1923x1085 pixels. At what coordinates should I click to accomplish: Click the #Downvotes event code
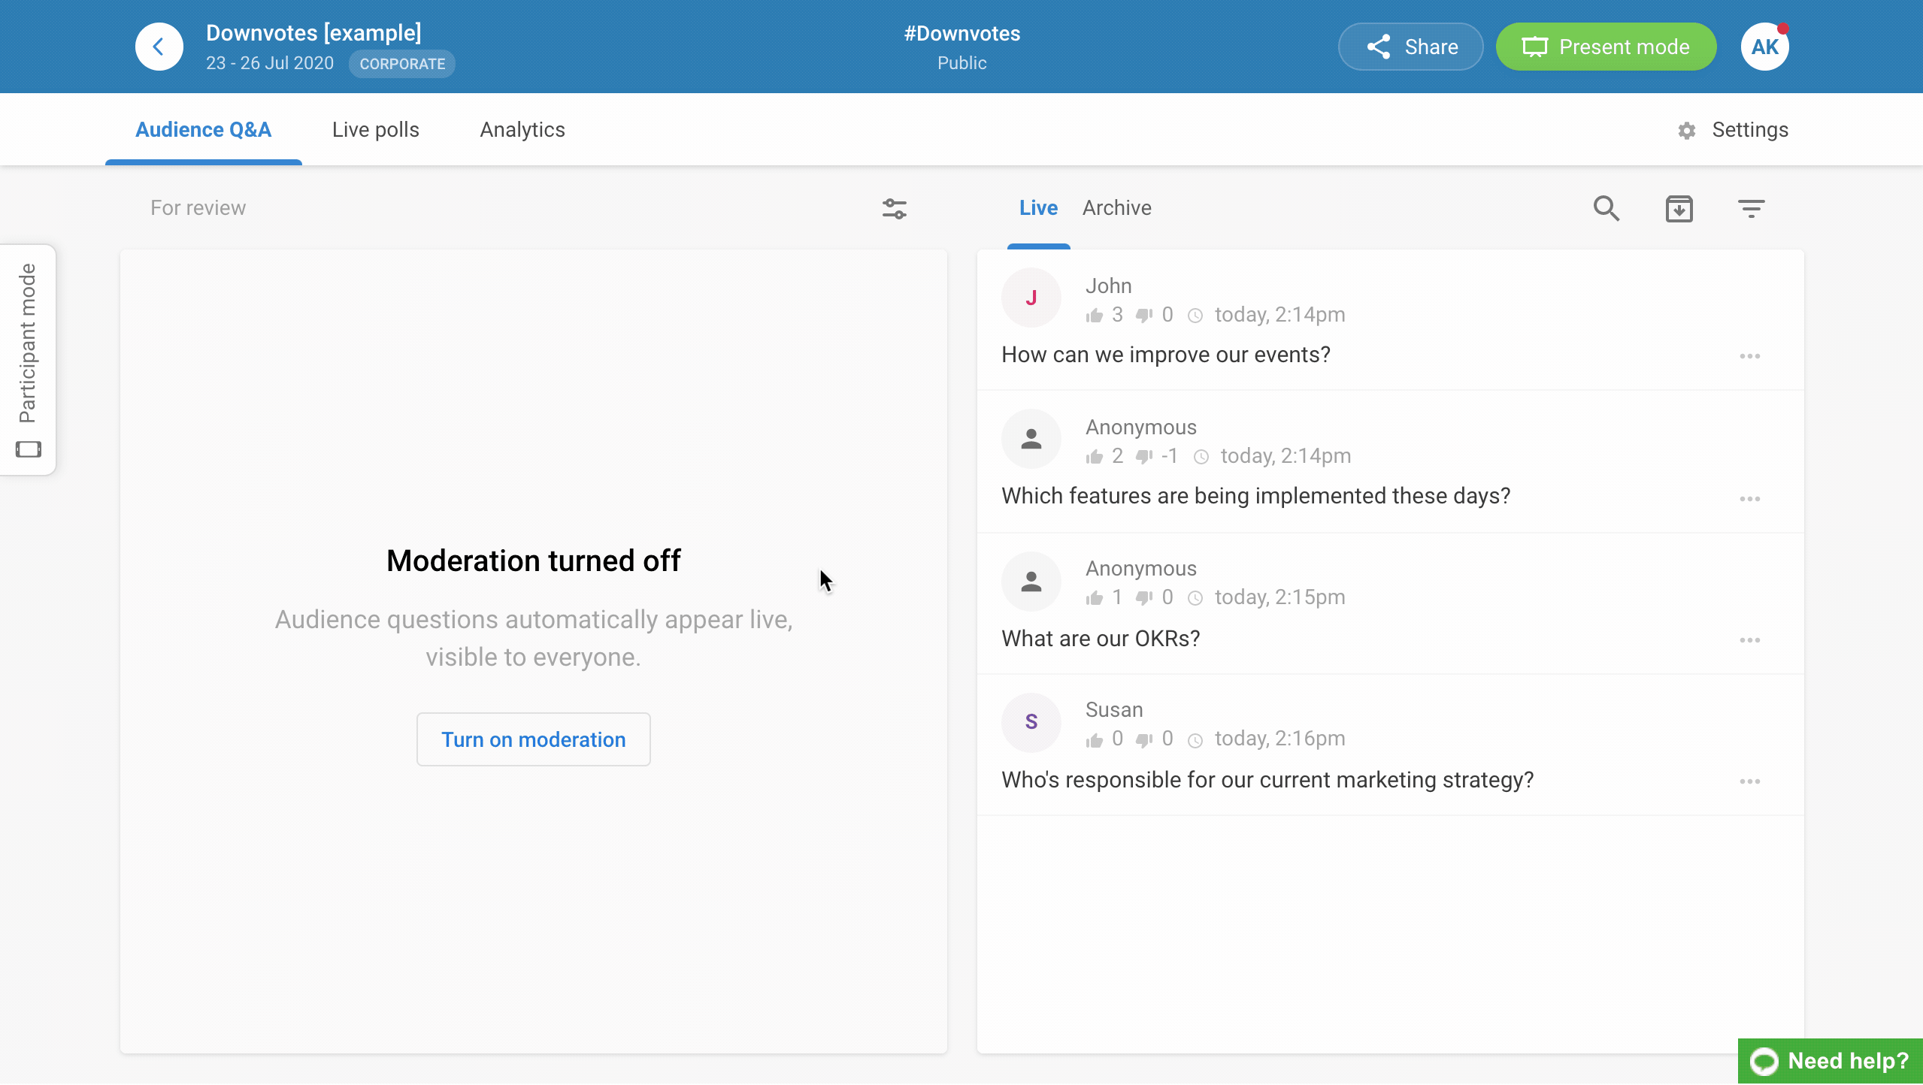(961, 33)
